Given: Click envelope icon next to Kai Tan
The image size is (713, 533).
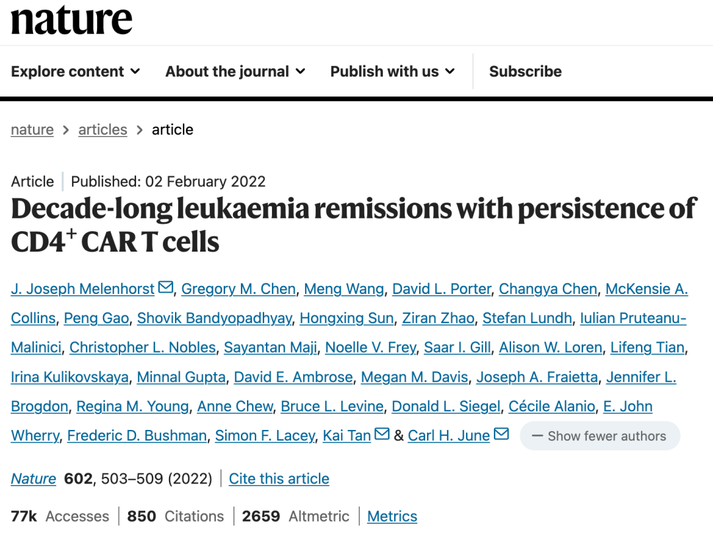Looking at the screenshot, I should tap(382, 435).
